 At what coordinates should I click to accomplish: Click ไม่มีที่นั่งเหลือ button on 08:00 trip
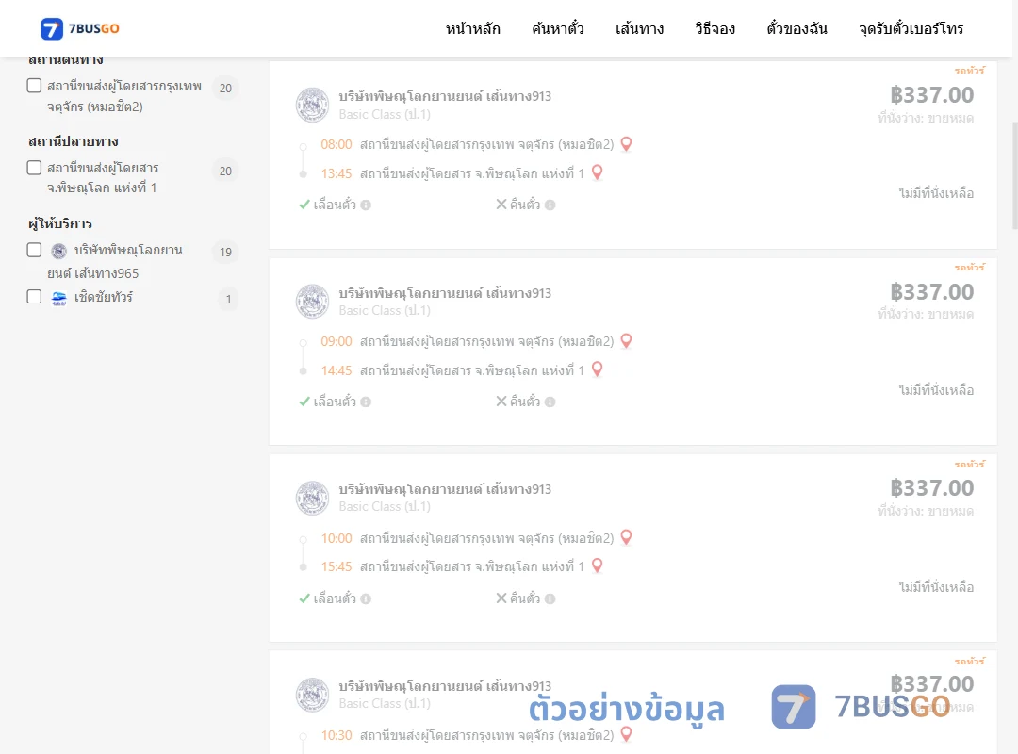click(x=936, y=193)
